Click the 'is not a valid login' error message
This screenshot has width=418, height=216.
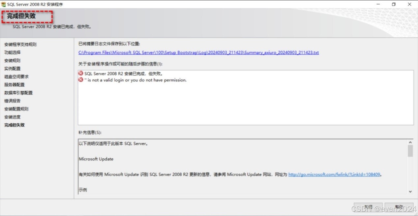[135, 80]
